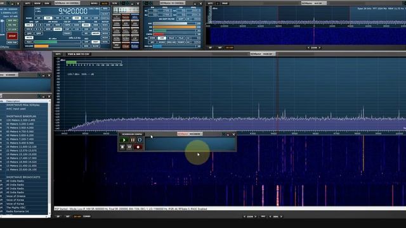Click the frequency readout 9.420.000
Screen dimensions: 406x228
click(x=73, y=11)
